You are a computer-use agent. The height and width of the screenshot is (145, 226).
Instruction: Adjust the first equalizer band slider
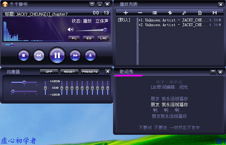62,88
